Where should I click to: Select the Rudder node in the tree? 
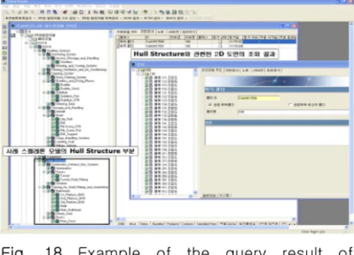65,85
